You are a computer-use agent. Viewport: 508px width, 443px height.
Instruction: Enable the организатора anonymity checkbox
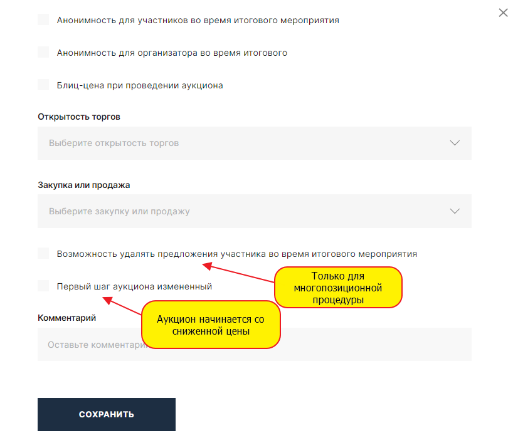[x=43, y=52]
